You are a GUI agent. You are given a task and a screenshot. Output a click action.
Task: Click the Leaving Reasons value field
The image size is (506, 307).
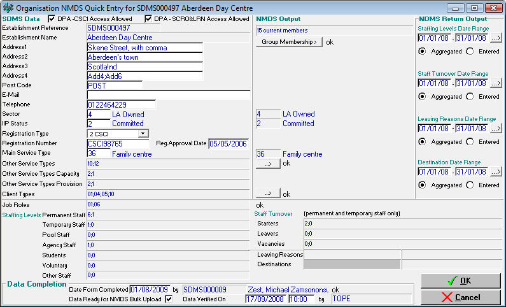click(353, 254)
